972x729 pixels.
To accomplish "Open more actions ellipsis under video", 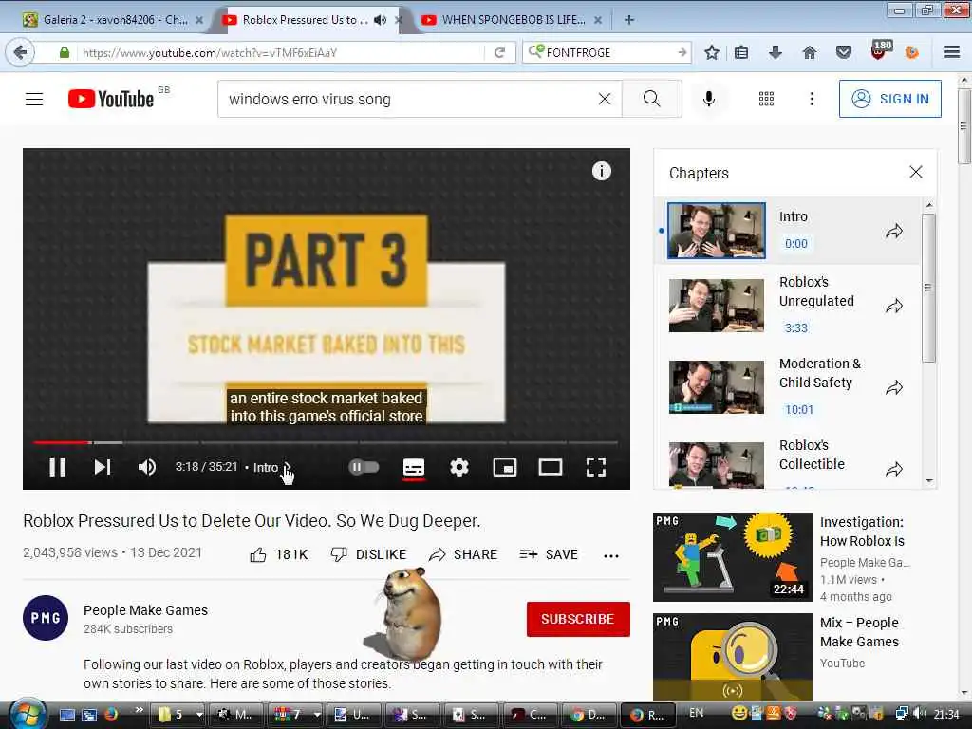I will click(610, 556).
